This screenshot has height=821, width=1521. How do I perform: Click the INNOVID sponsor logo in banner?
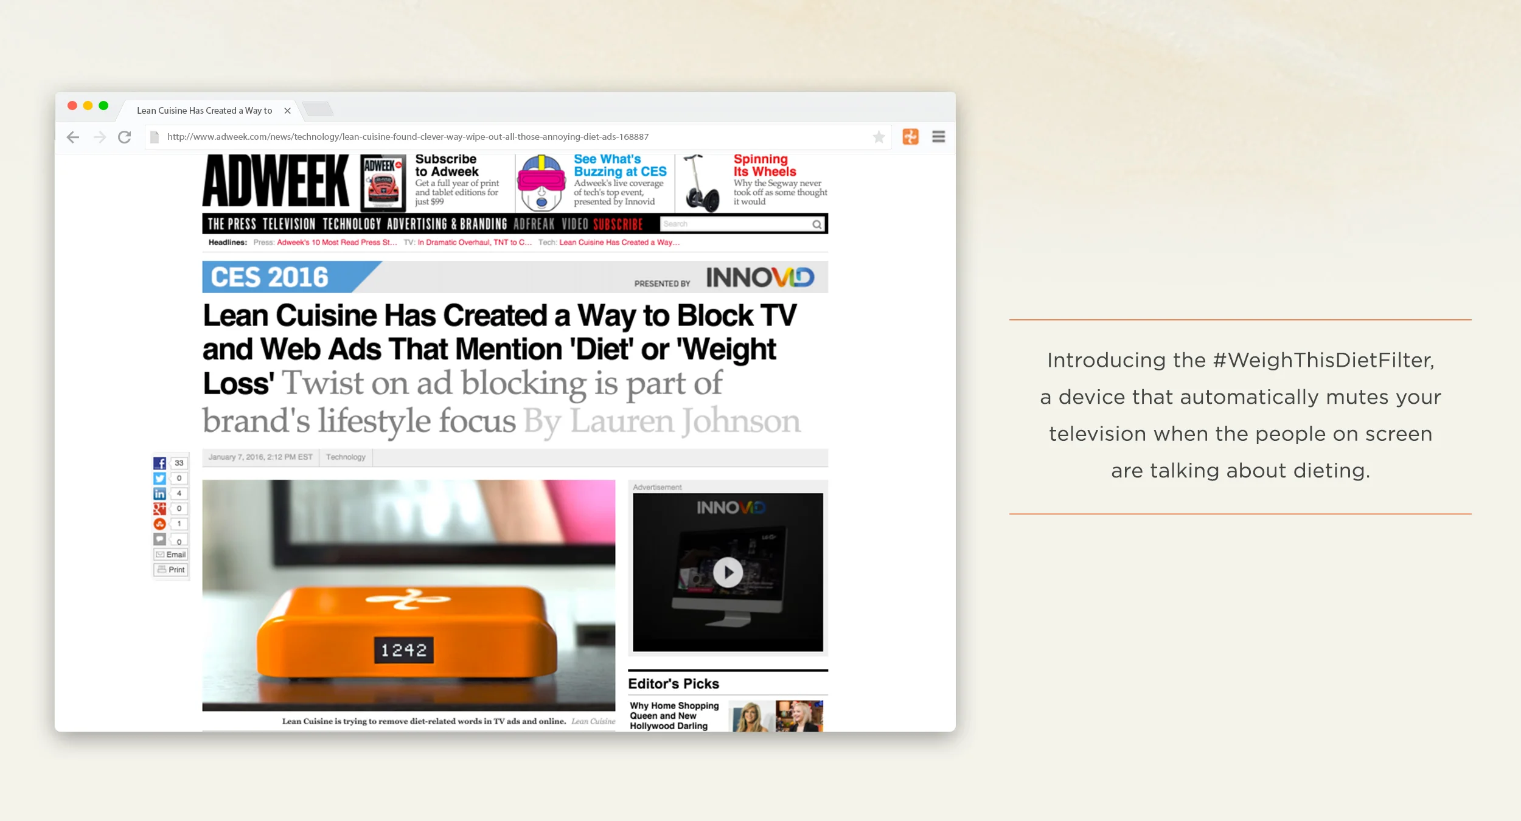[x=759, y=277]
